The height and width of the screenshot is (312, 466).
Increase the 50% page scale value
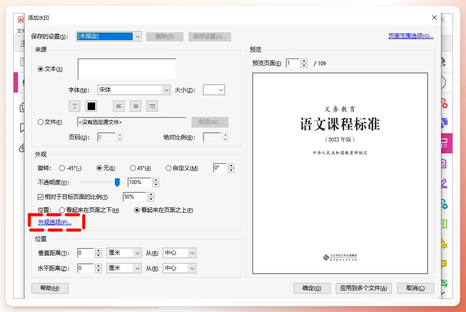tap(151, 194)
